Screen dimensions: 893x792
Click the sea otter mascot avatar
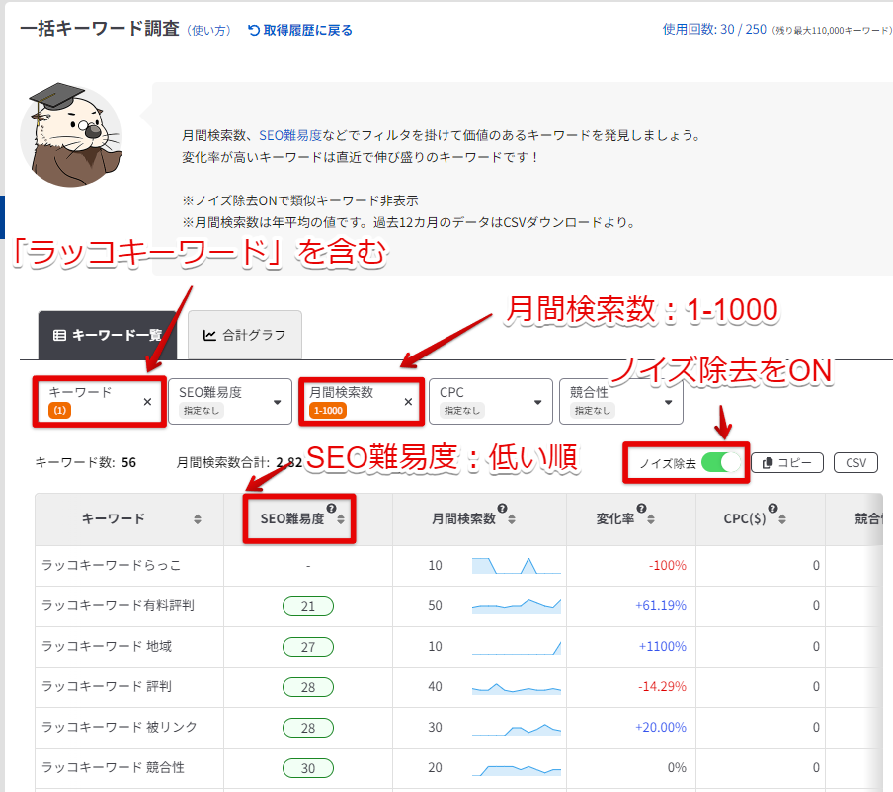pos(71,135)
